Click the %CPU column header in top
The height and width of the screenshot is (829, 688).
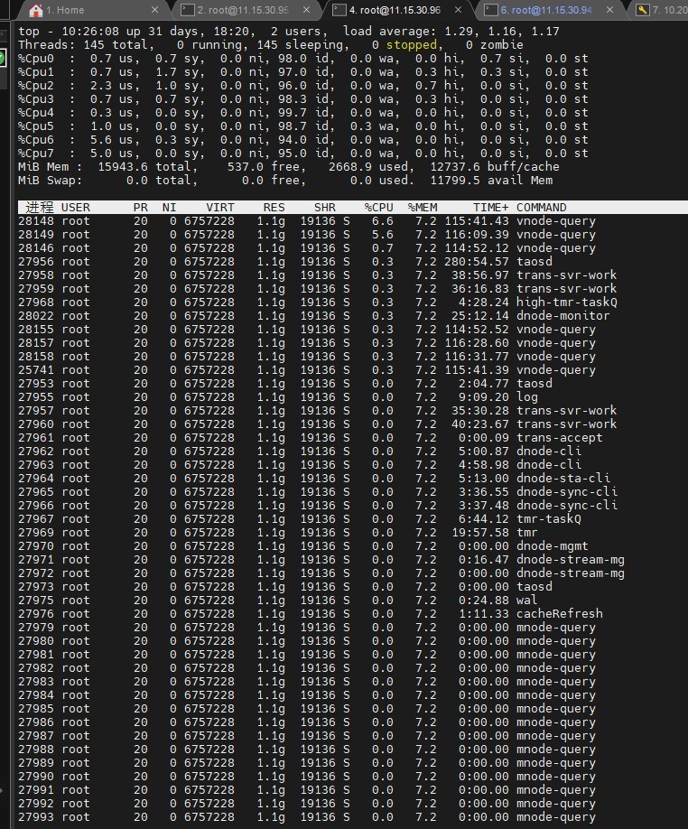[378, 208]
